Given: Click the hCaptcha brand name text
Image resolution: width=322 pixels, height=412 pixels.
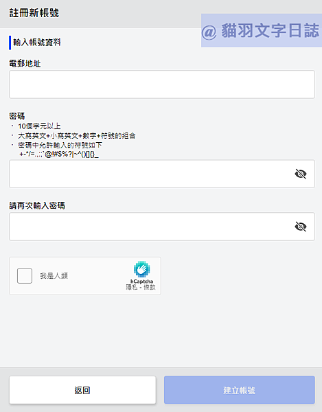Looking at the screenshot, I should [142, 282].
